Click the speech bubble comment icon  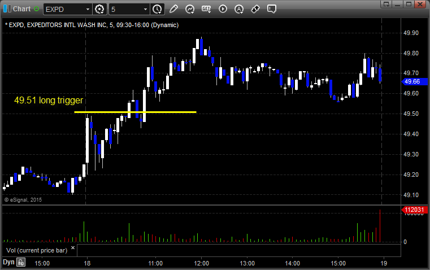point(271,9)
